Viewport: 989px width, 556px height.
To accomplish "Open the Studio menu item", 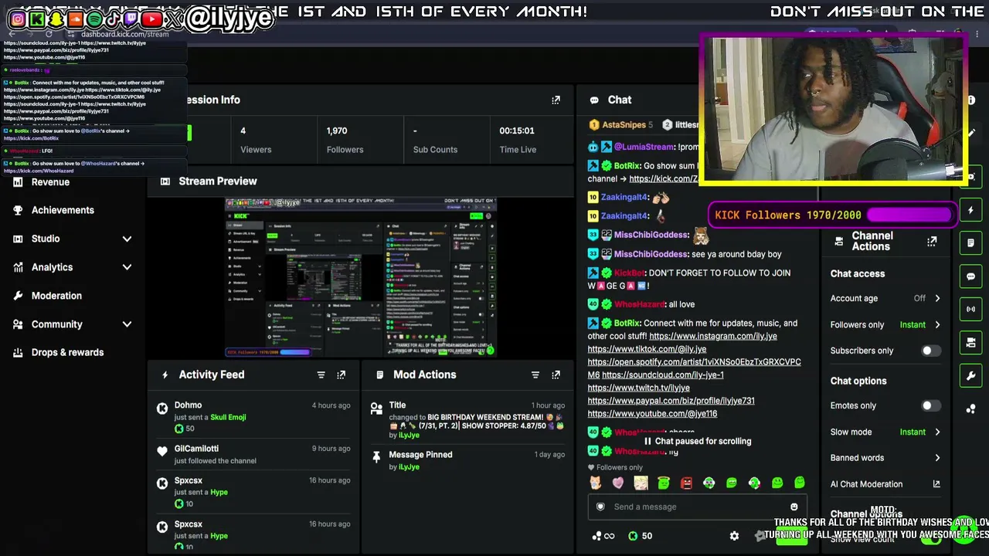I will click(x=46, y=239).
